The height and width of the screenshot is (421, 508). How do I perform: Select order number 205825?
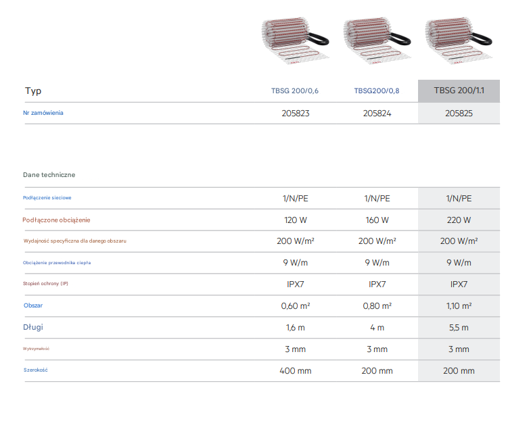[x=459, y=114]
